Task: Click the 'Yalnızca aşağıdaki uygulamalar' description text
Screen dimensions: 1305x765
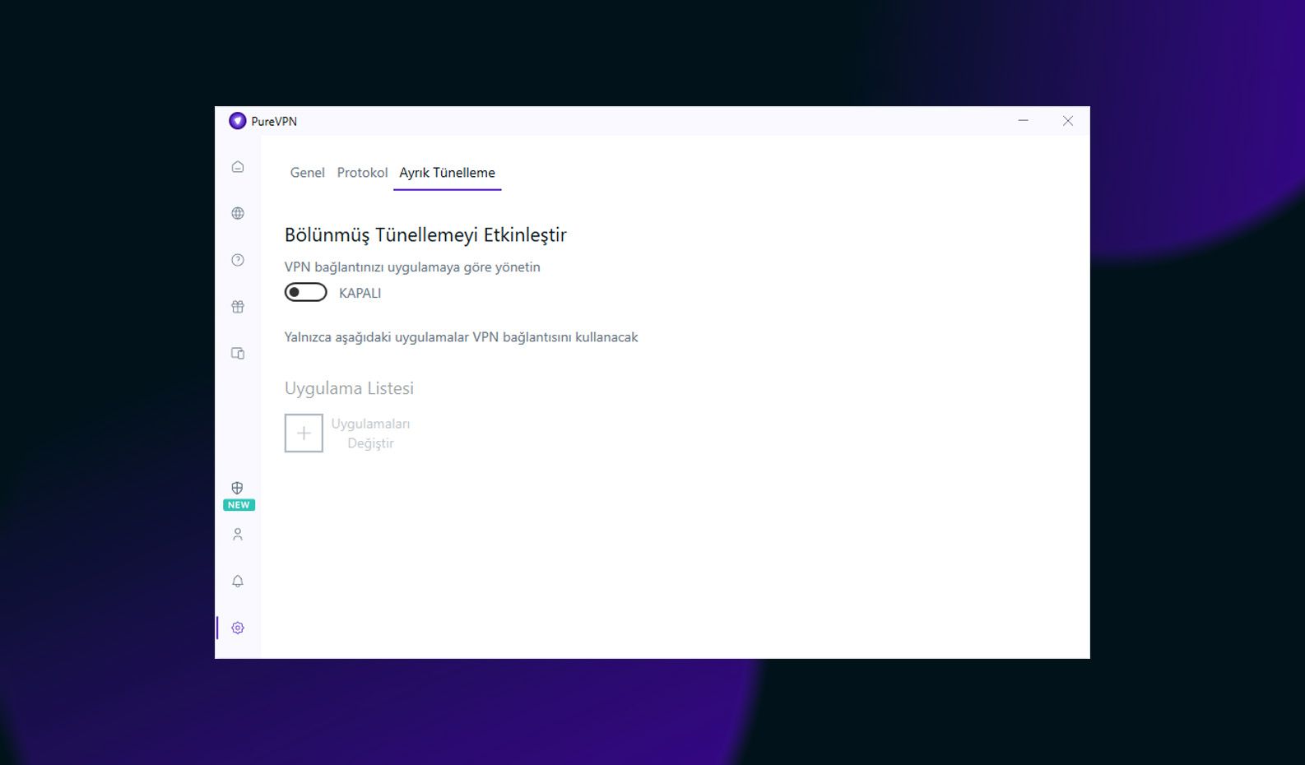Action: (461, 337)
